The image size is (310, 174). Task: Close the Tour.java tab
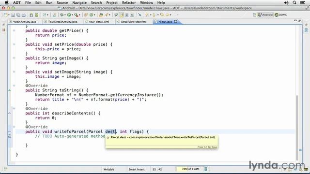click(x=175, y=22)
